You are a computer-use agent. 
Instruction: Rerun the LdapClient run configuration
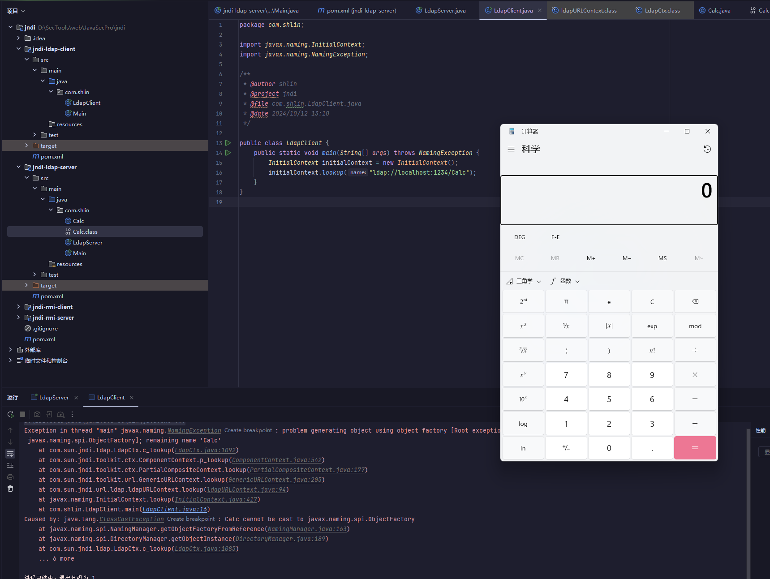[10, 415]
